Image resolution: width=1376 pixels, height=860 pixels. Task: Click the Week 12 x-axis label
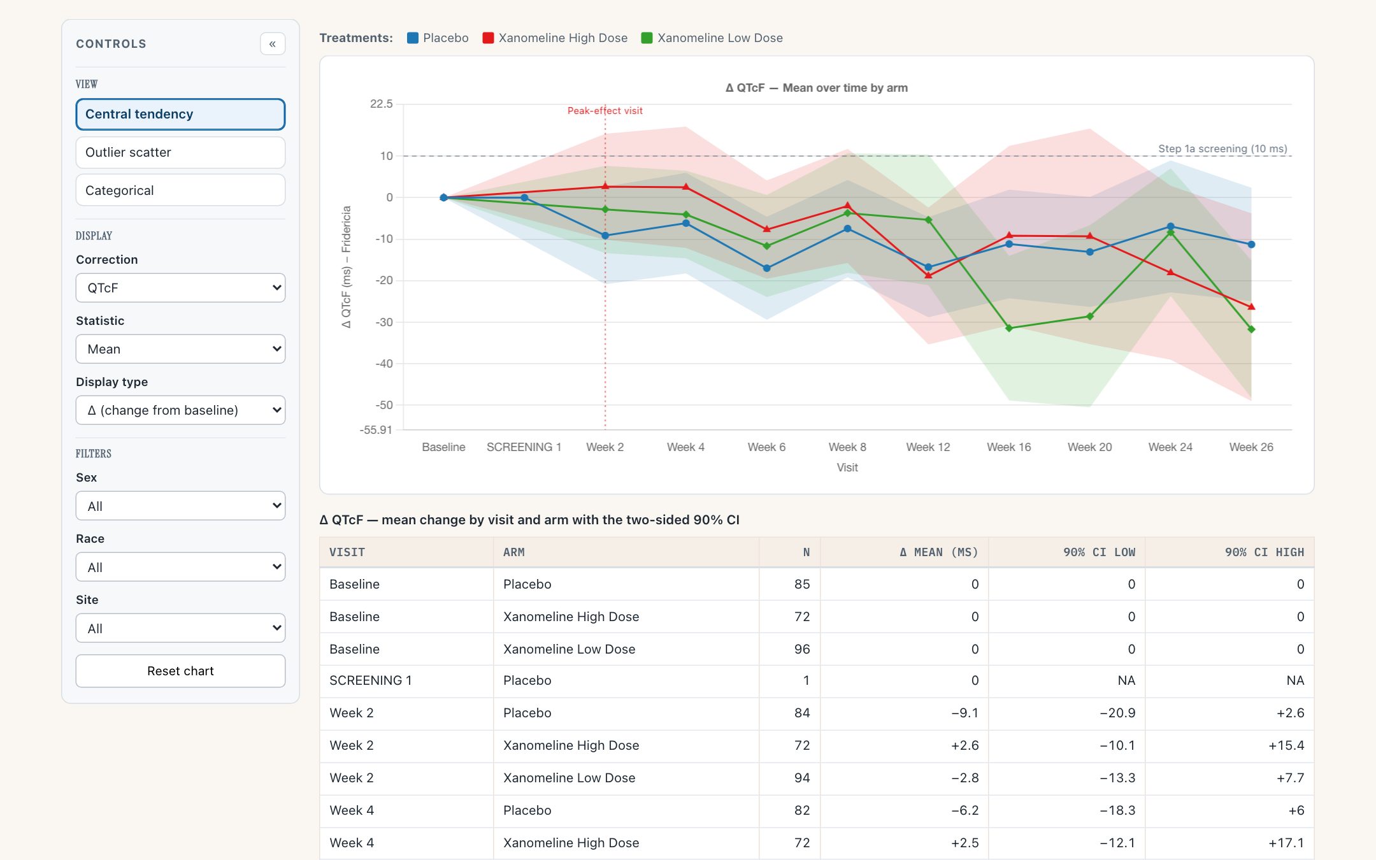point(928,447)
